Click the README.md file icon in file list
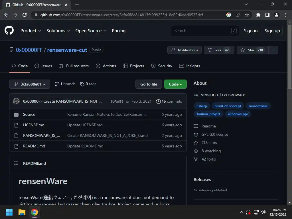 [x=16, y=146]
